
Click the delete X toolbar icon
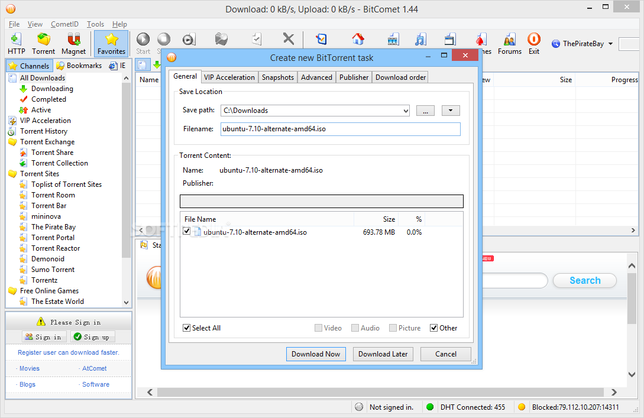[x=289, y=39]
